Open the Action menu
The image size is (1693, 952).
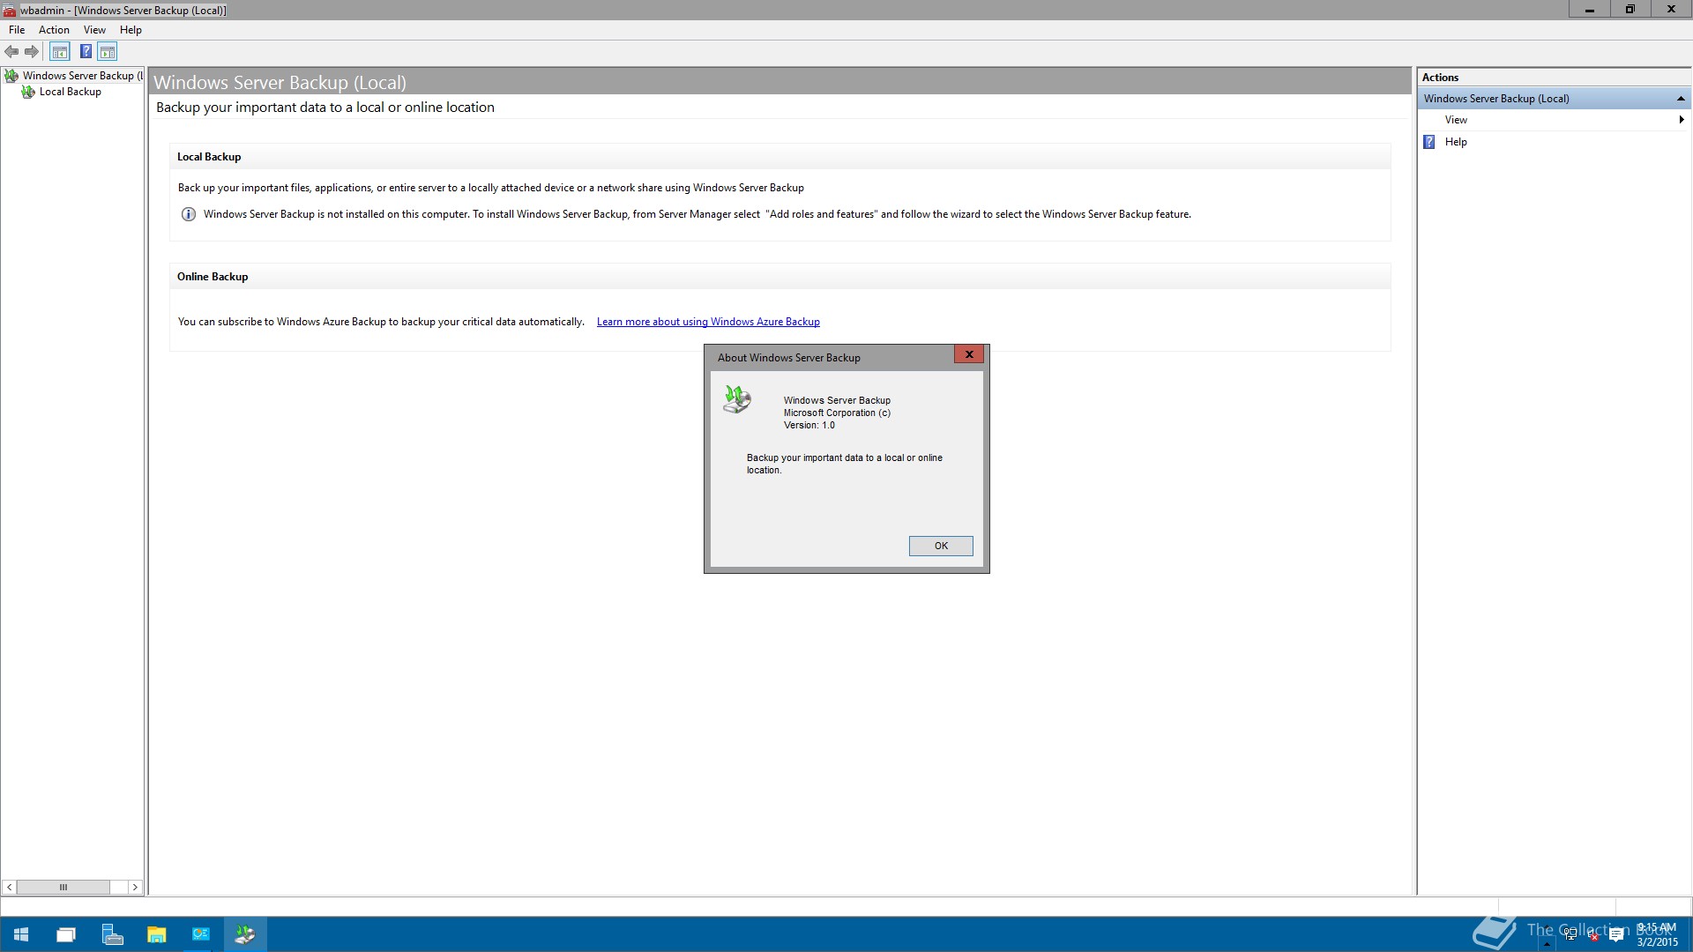click(x=54, y=30)
